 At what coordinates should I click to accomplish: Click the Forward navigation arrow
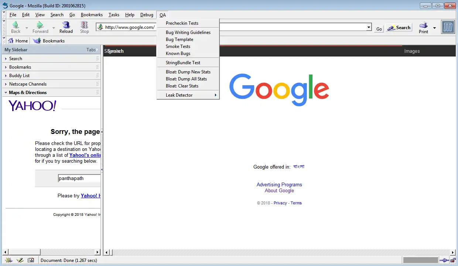(40, 27)
